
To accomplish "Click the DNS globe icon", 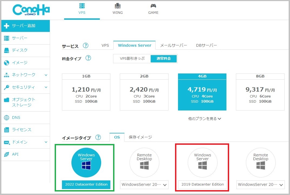I will click(x=6, y=118).
